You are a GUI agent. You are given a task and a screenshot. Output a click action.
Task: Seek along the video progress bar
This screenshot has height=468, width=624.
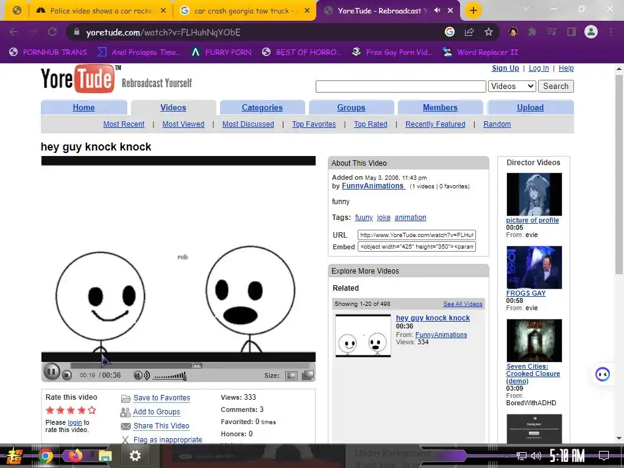(x=190, y=366)
